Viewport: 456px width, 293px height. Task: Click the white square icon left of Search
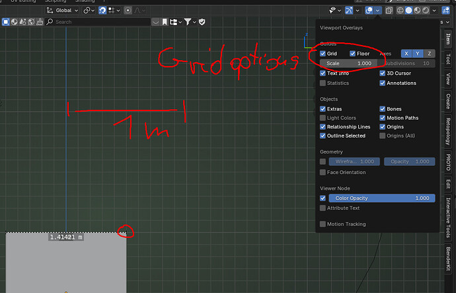[6, 22]
